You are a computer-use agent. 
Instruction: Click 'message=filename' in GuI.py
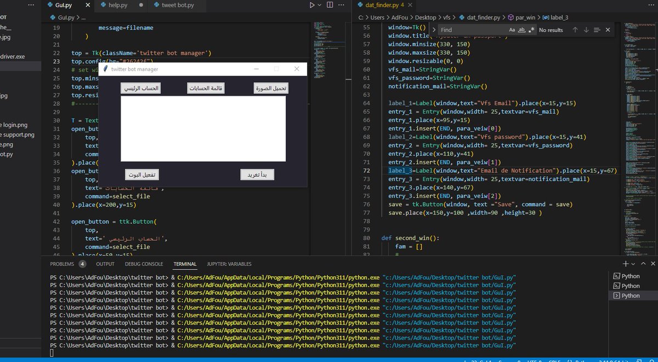[126, 27]
